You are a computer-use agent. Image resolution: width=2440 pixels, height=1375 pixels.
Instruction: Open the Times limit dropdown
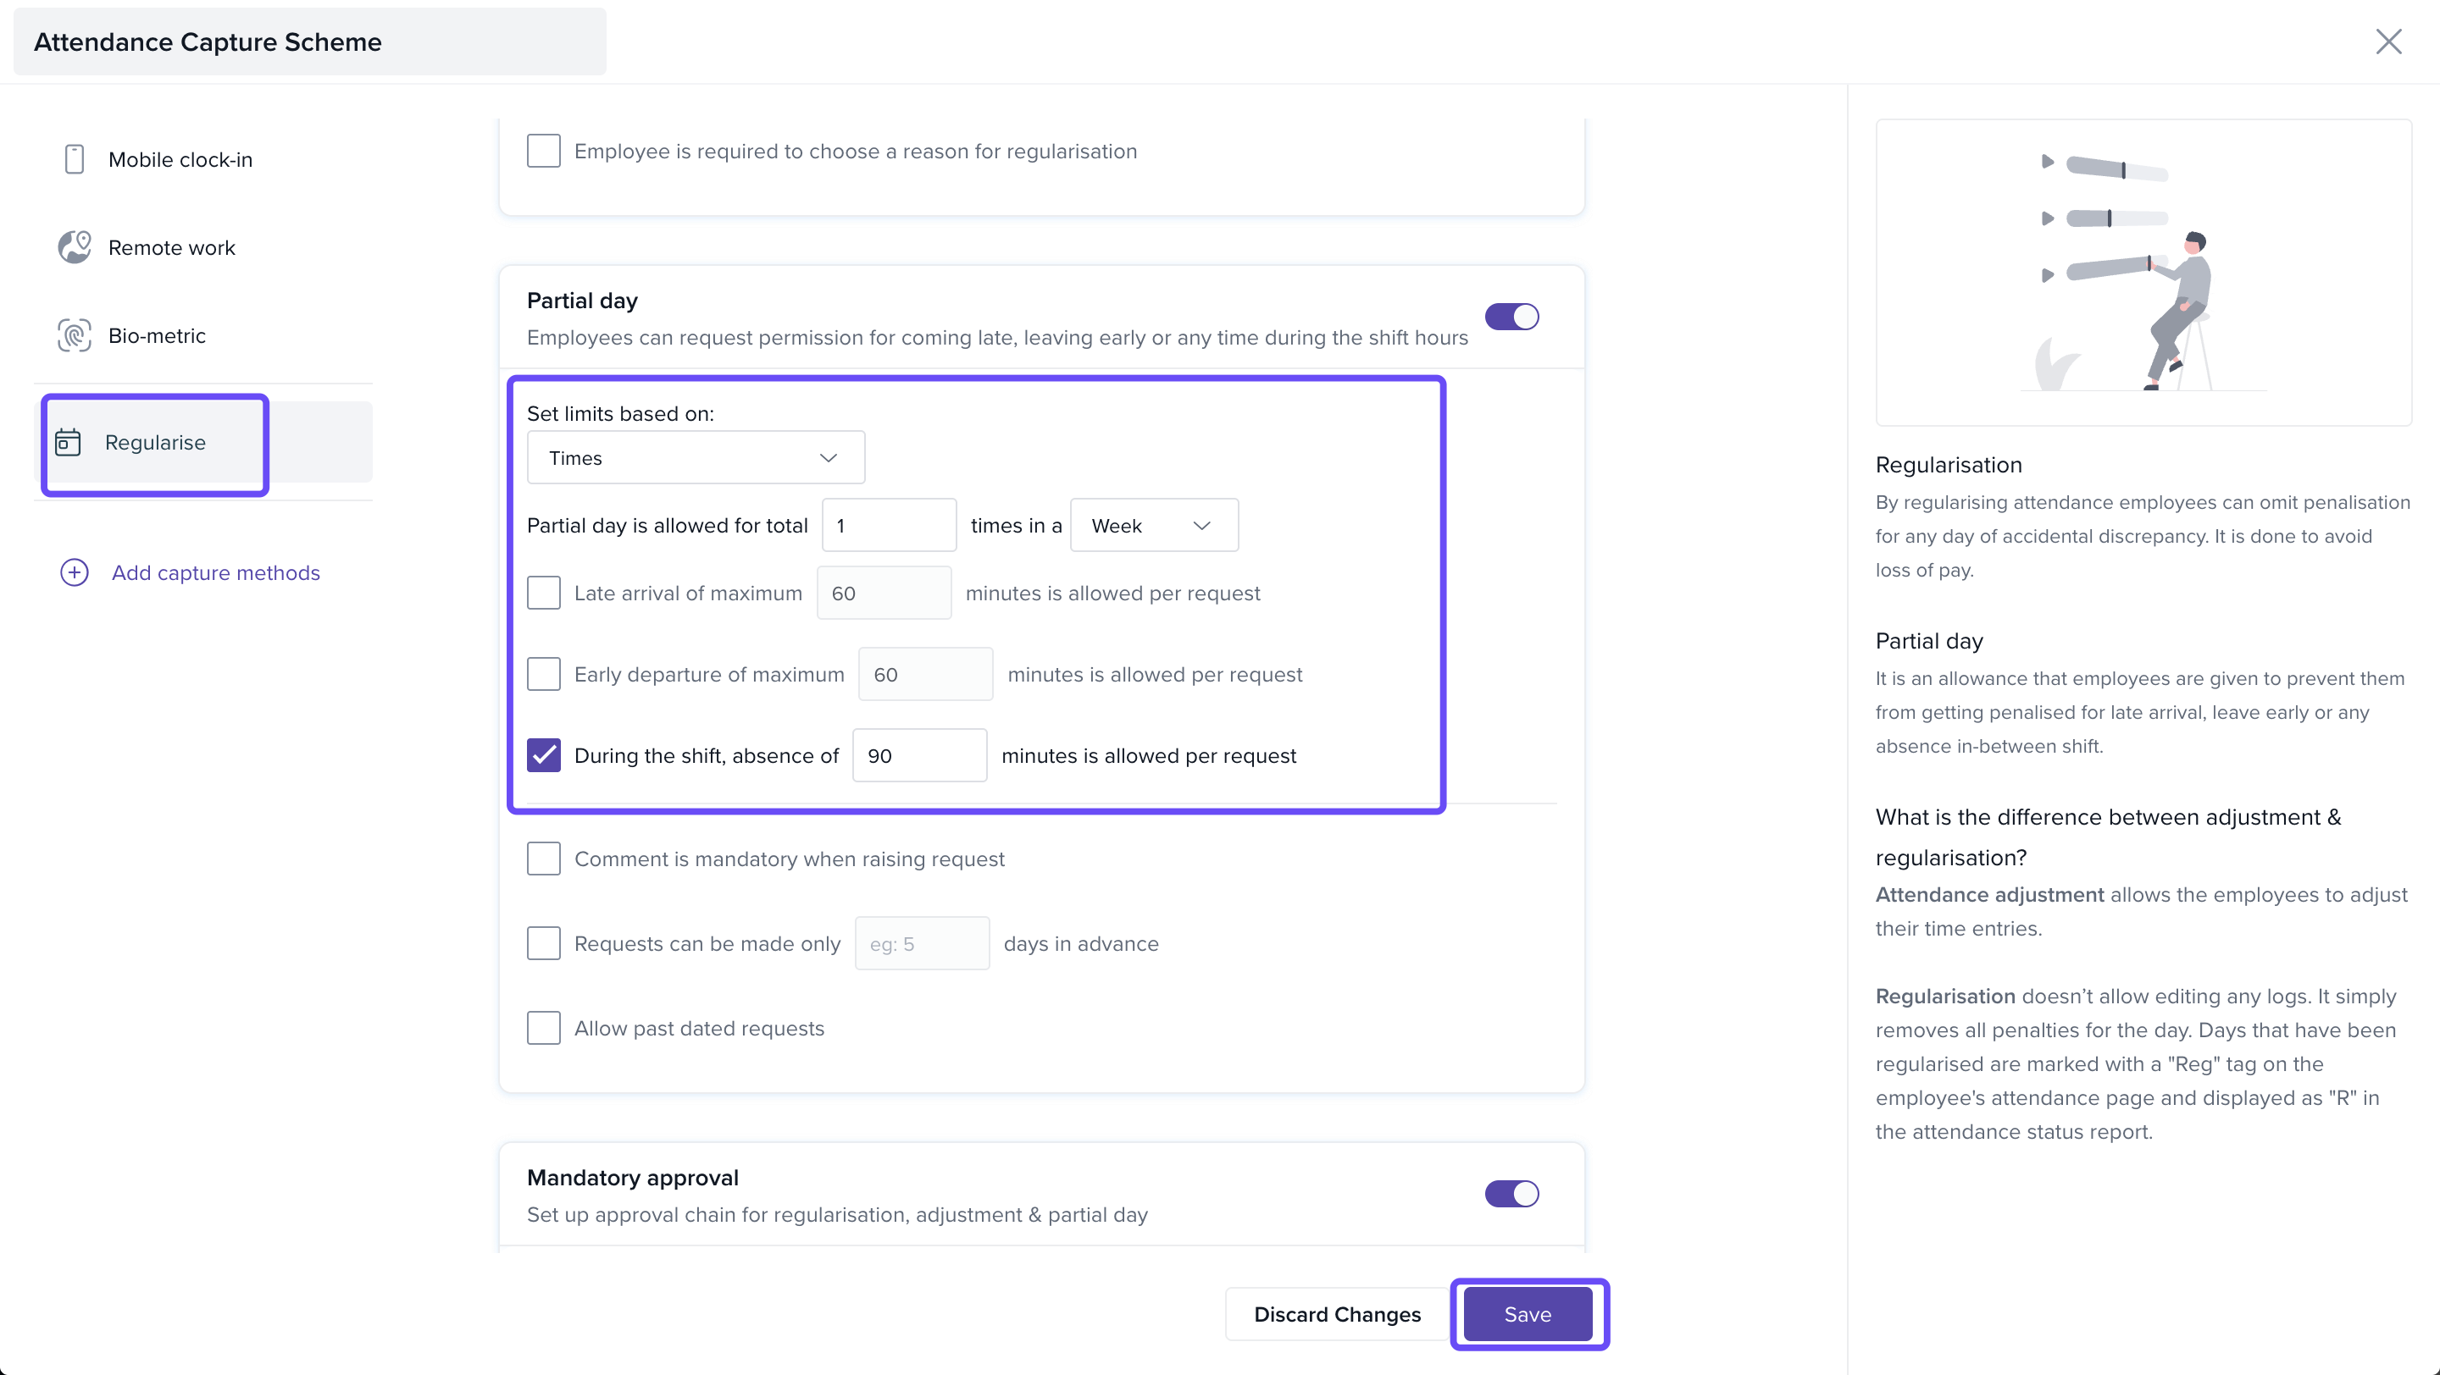[696, 458]
